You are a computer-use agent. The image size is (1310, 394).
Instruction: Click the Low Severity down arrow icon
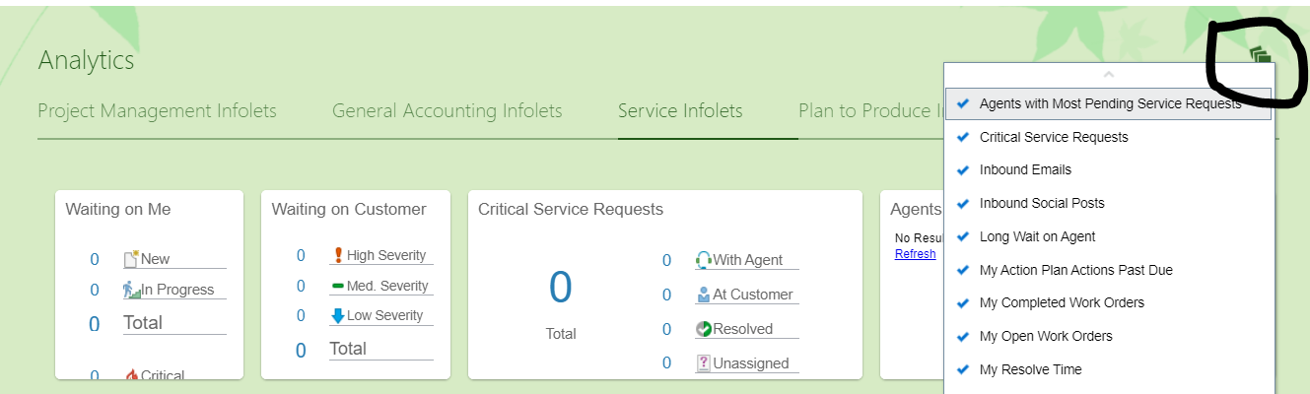tap(338, 316)
